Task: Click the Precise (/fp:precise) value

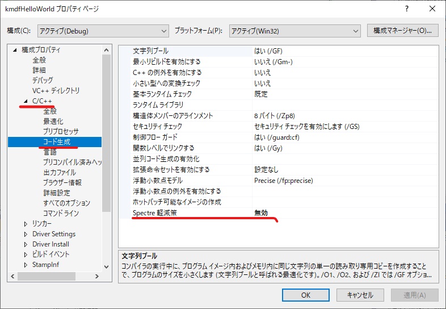Action: [284, 181]
